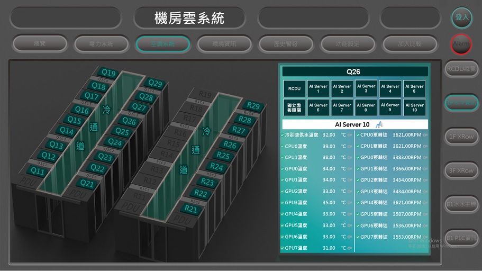Open the B1 PLC資訊 page
Viewport: 482px width, 271px height.
[x=461, y=238]
